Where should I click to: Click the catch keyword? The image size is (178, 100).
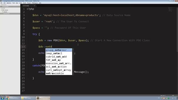36,66
